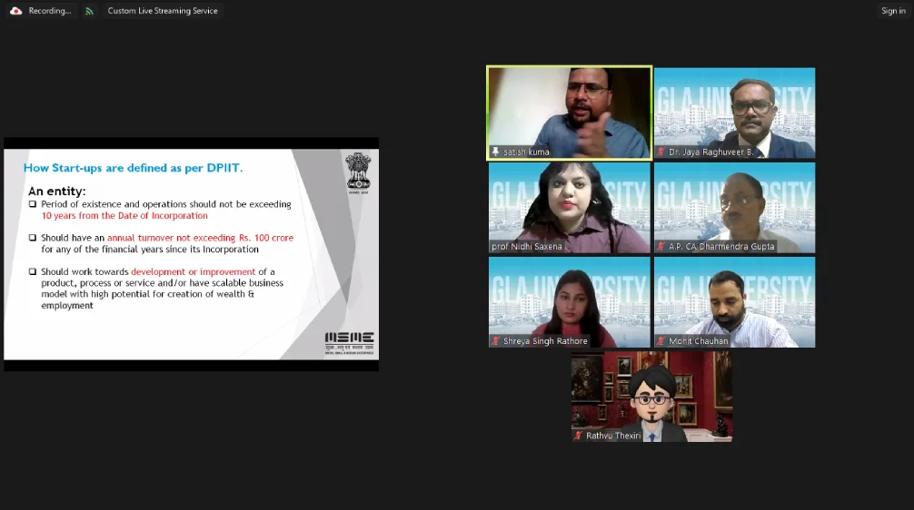Select satish kuma's highlighted video tile
This screenshot has height=510, width=914.
click(570, 111)
